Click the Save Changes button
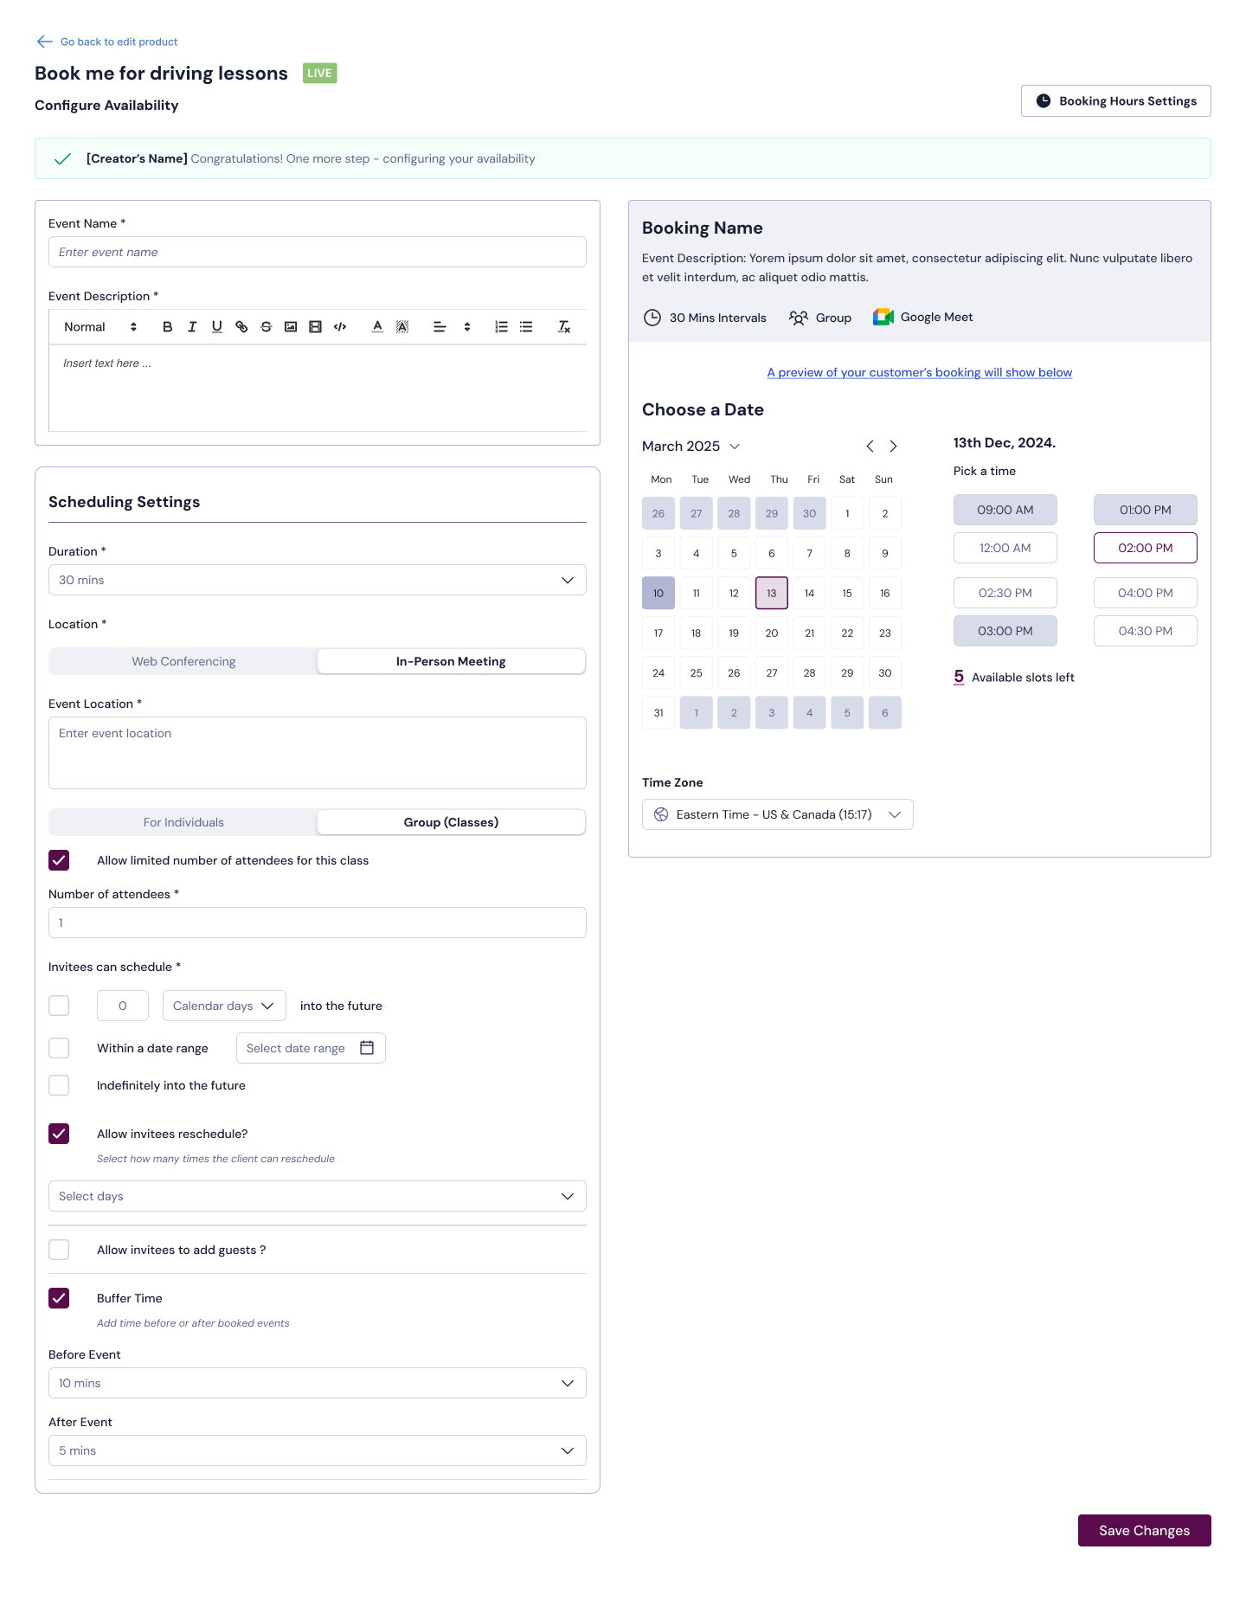1246x1601 pixels. tap(1144, 1530)
